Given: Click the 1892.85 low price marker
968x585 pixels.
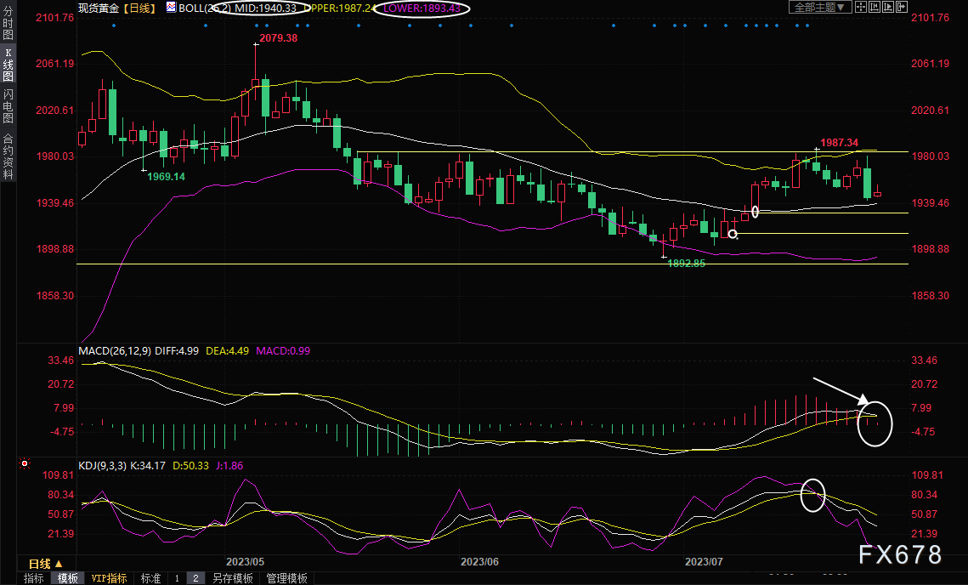Looking at the screenshot, I should pyautogui.click(x=687, y=263).
